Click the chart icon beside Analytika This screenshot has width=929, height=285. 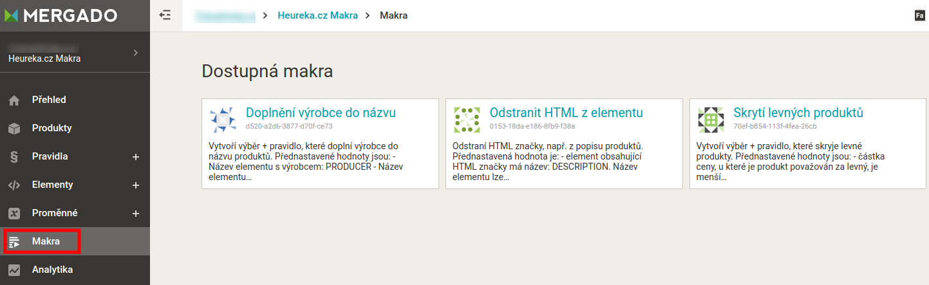(x=14, y=270)
